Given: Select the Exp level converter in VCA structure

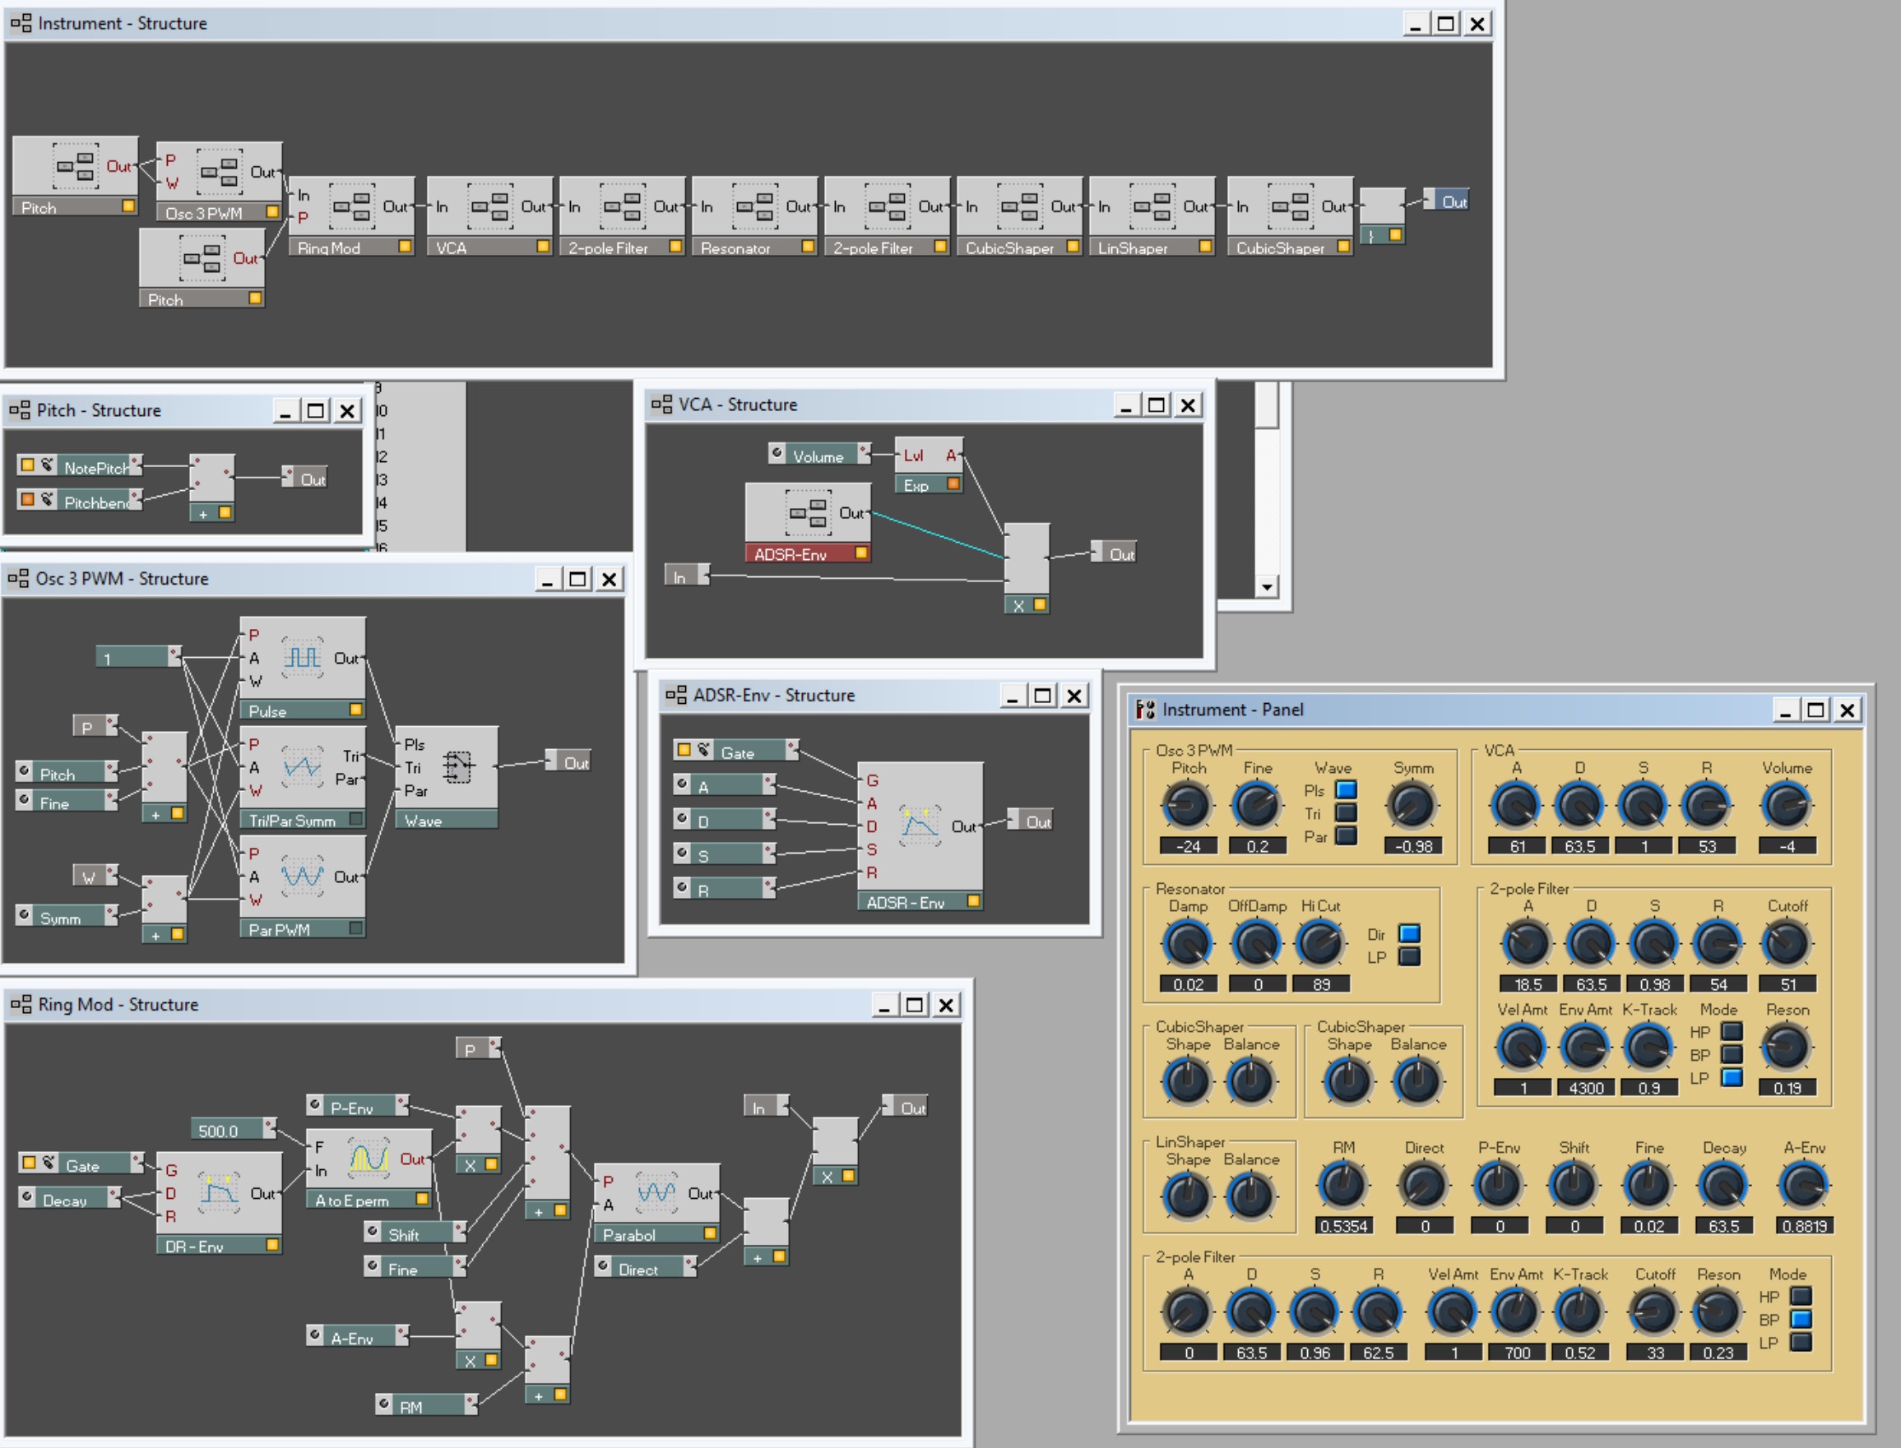Looking at the screenshot, I should (x=929, y=465).
